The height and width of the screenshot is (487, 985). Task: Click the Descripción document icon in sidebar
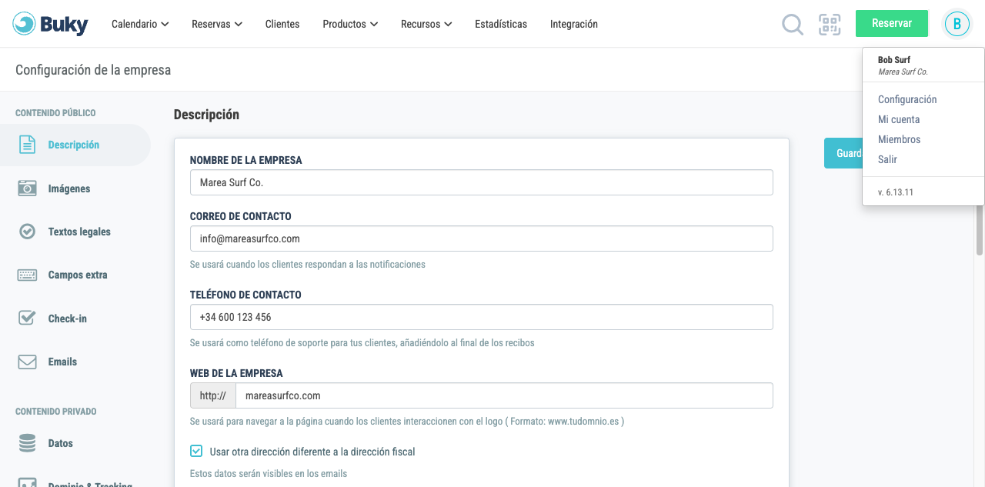[27, 145]
